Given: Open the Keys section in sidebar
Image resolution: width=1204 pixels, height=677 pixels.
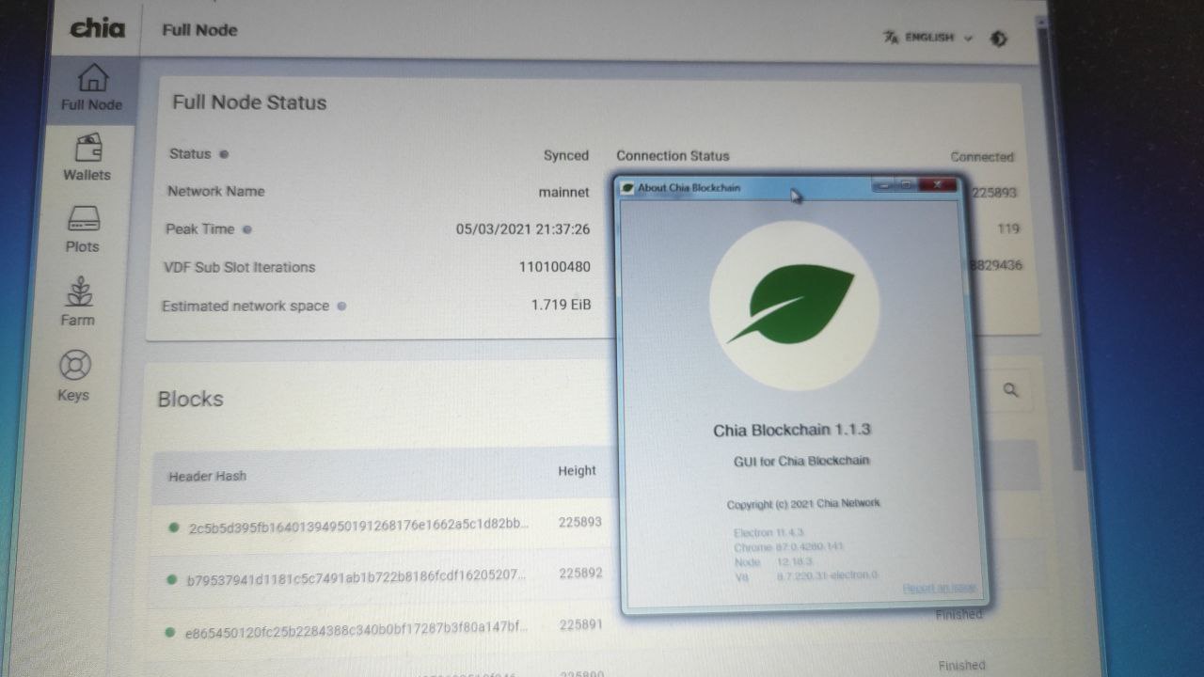Looking at the screenshot, I should coord(74,376).
